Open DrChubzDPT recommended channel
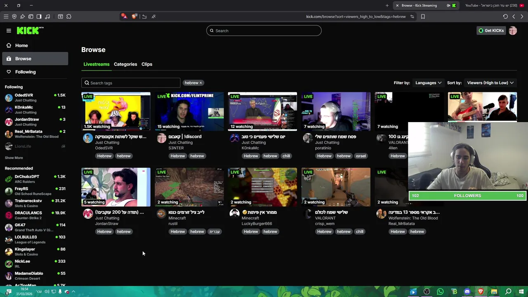 (35, 179)
